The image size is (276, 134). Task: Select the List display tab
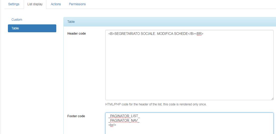[x=35, y=4]
